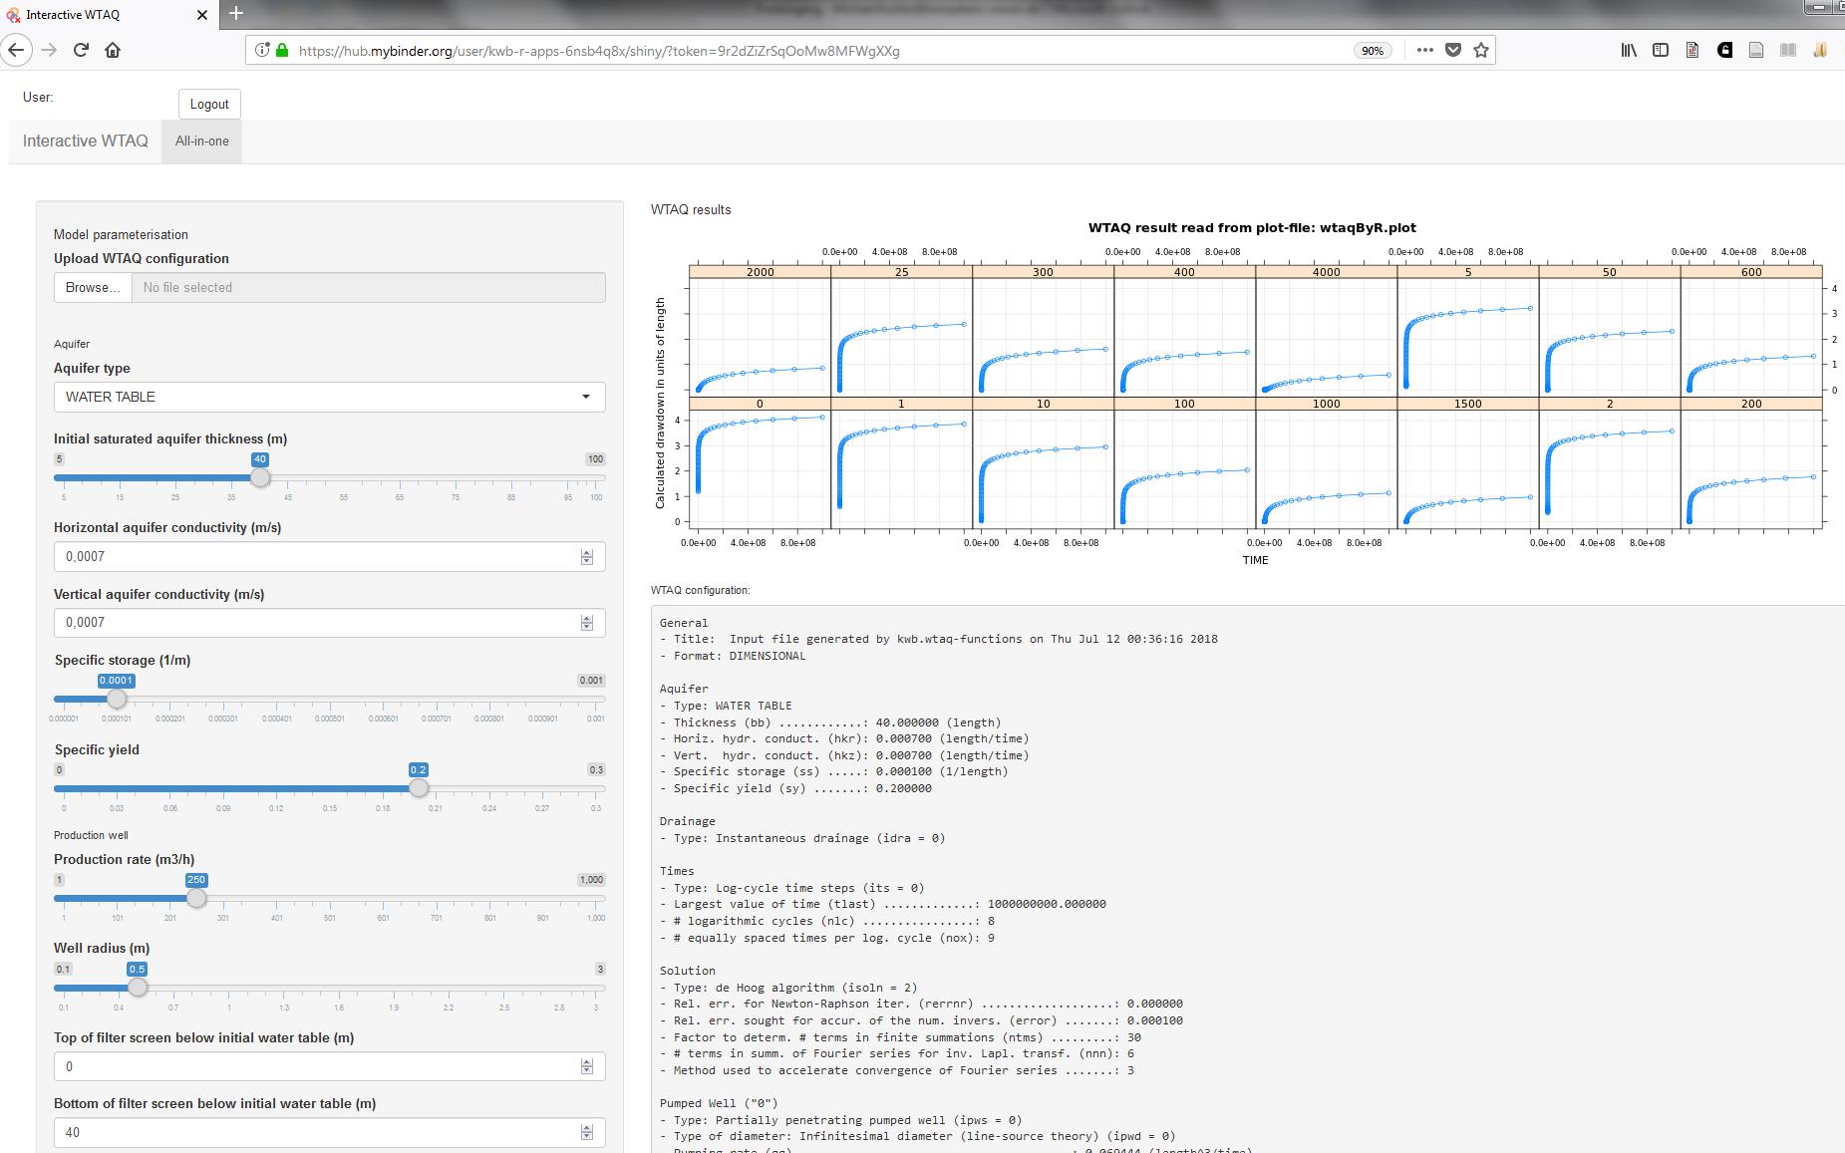Go to the browser home page
The height and width of the screenshot is (1153, 1845).
click(113, 50)
